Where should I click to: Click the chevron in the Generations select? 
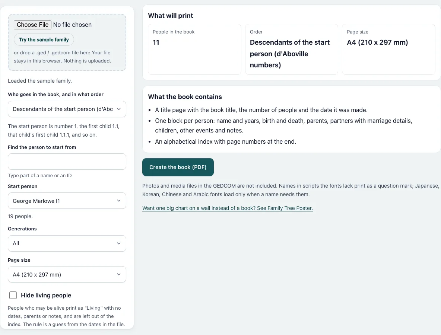pos(119,243)
